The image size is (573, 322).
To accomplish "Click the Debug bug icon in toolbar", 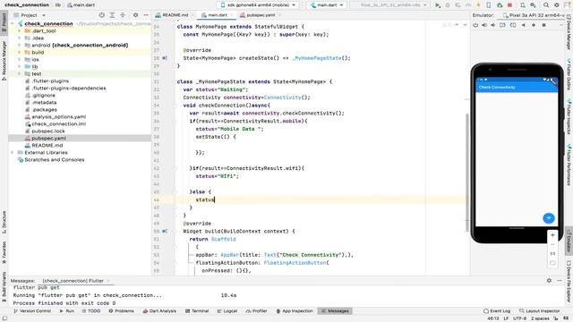I will pos(448,5).
